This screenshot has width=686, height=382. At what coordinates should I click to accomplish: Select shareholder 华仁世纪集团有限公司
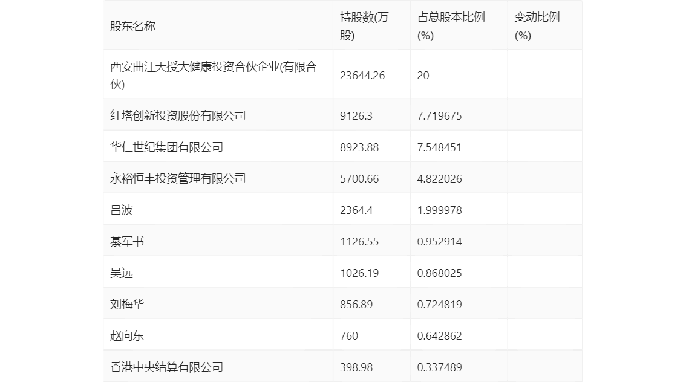[x=166, y=147]
